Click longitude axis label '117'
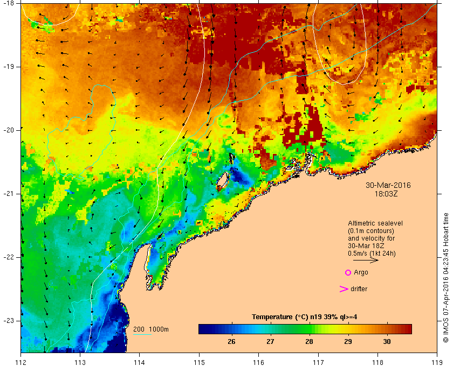Viewport: 453px width, 366px height. [x=318, y=362]
